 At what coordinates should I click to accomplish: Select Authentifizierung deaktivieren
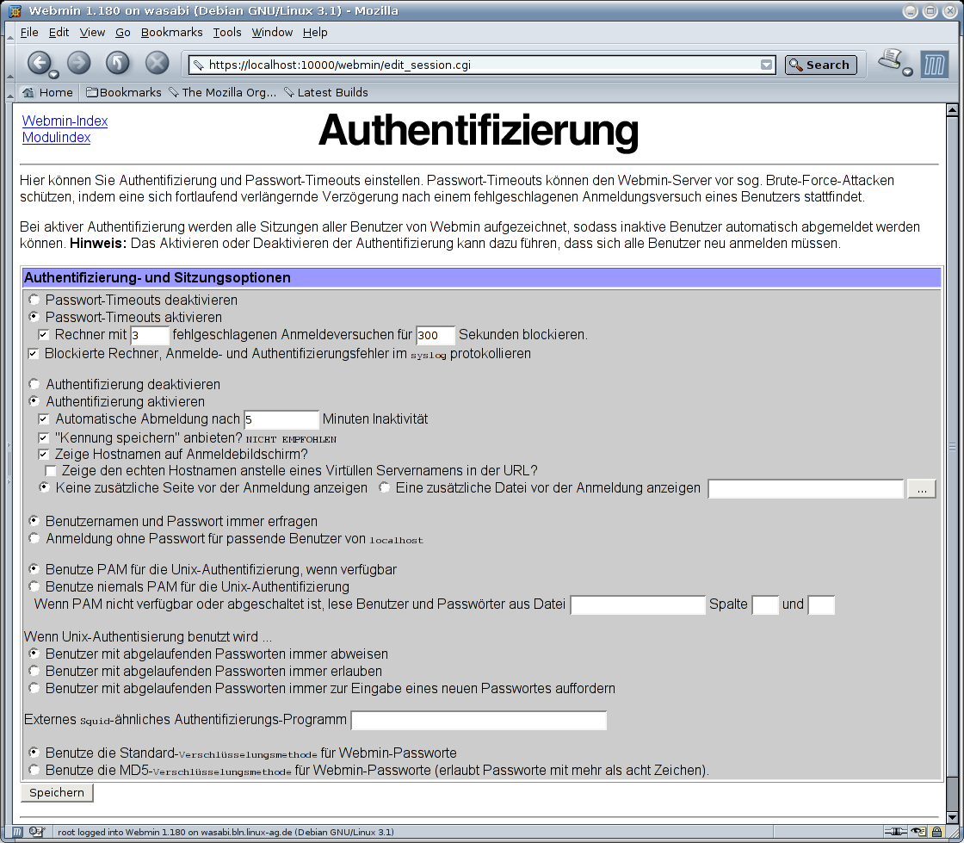[x=34, y=384]
